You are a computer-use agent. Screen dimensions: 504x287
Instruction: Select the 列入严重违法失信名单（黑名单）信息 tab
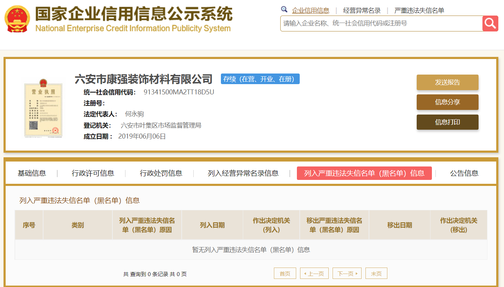pos(364,173)
